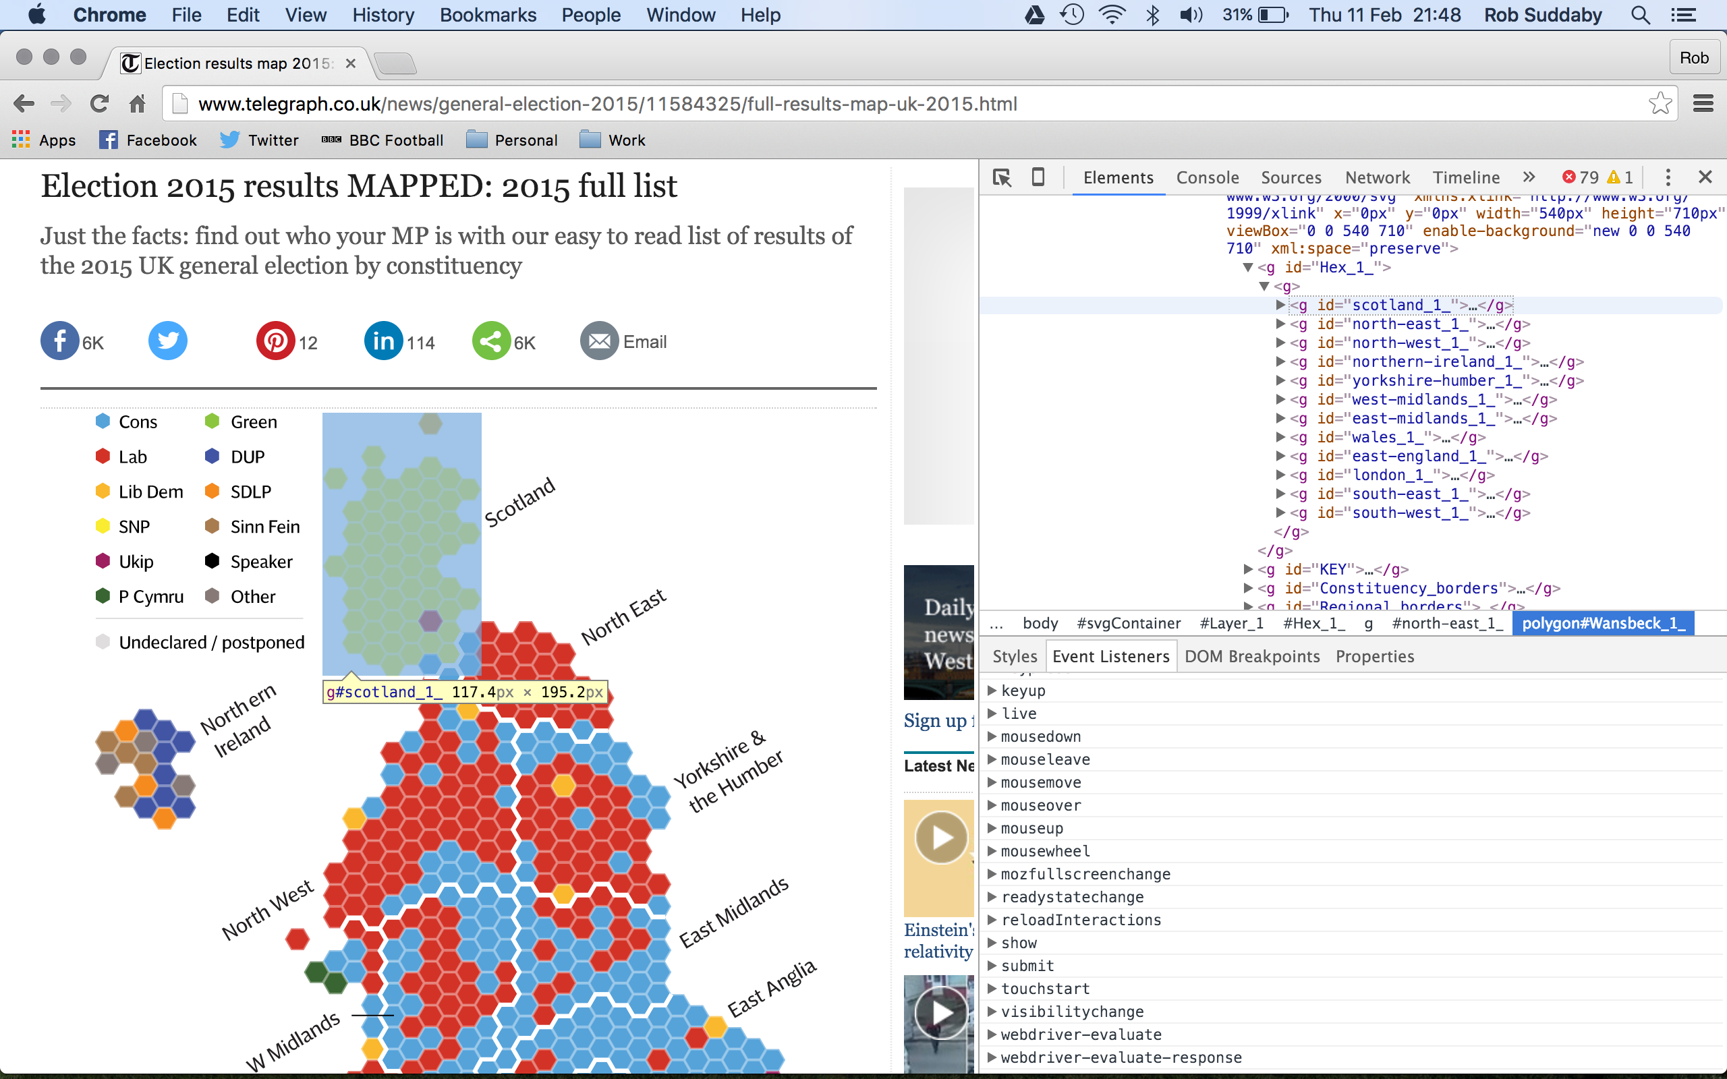Activate DevTools element inspector arrow
Viewport: 1727px width, 1079px height.
click(x=1002, y=177)
